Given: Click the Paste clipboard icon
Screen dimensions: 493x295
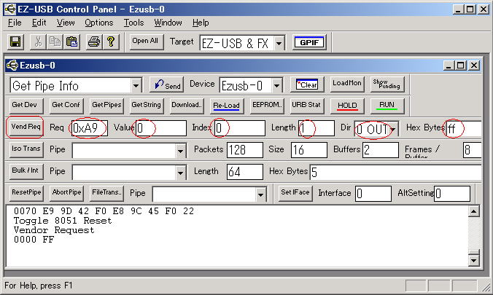Looking at the screenshot, I should 71,42.
